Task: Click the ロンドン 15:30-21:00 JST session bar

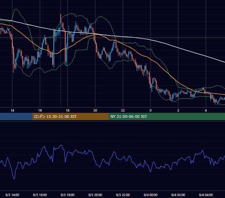Action: 70,116
